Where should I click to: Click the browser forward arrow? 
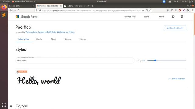pyautogui.click(x=15, y=10)
